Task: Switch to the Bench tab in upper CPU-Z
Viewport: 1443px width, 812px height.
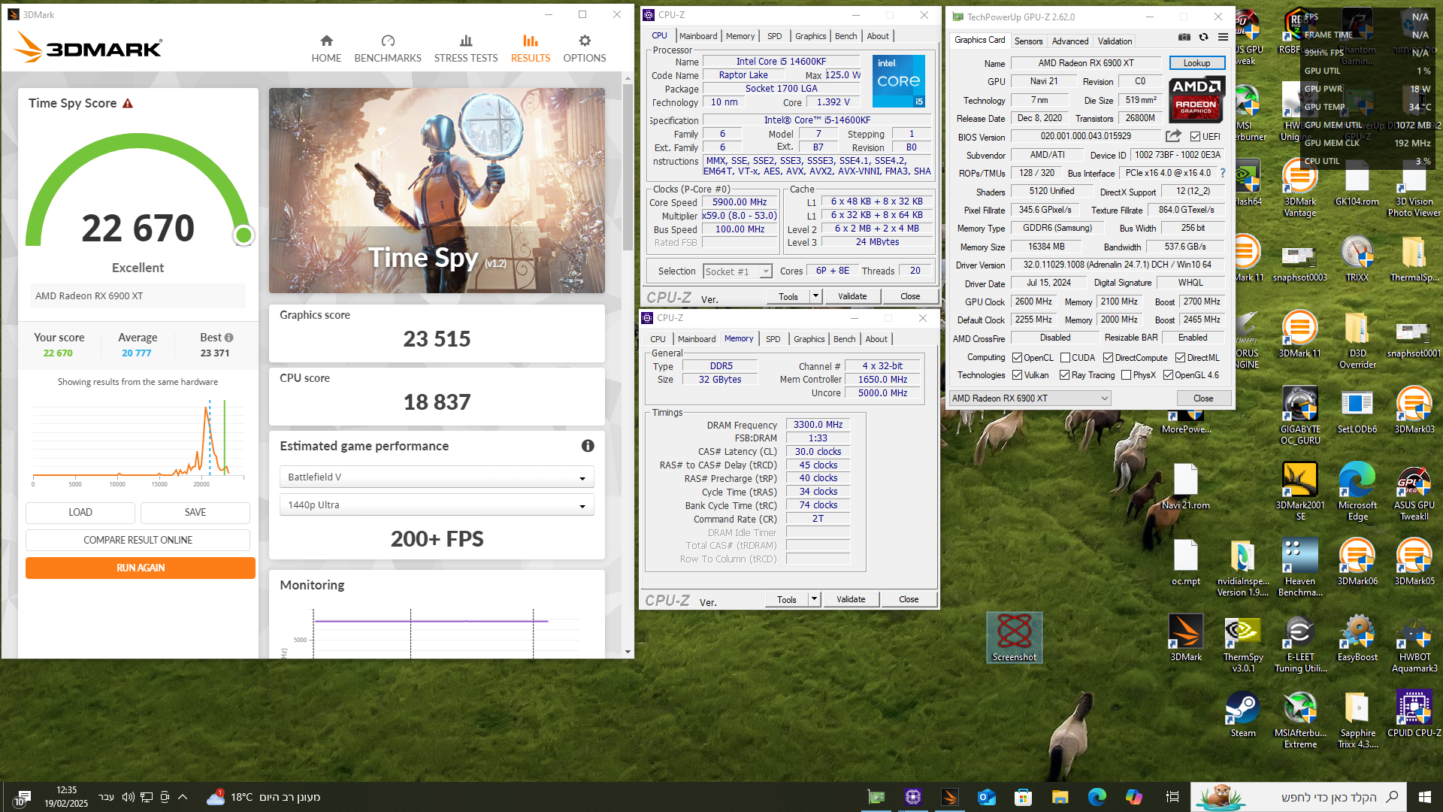Action: coord(846,36)
